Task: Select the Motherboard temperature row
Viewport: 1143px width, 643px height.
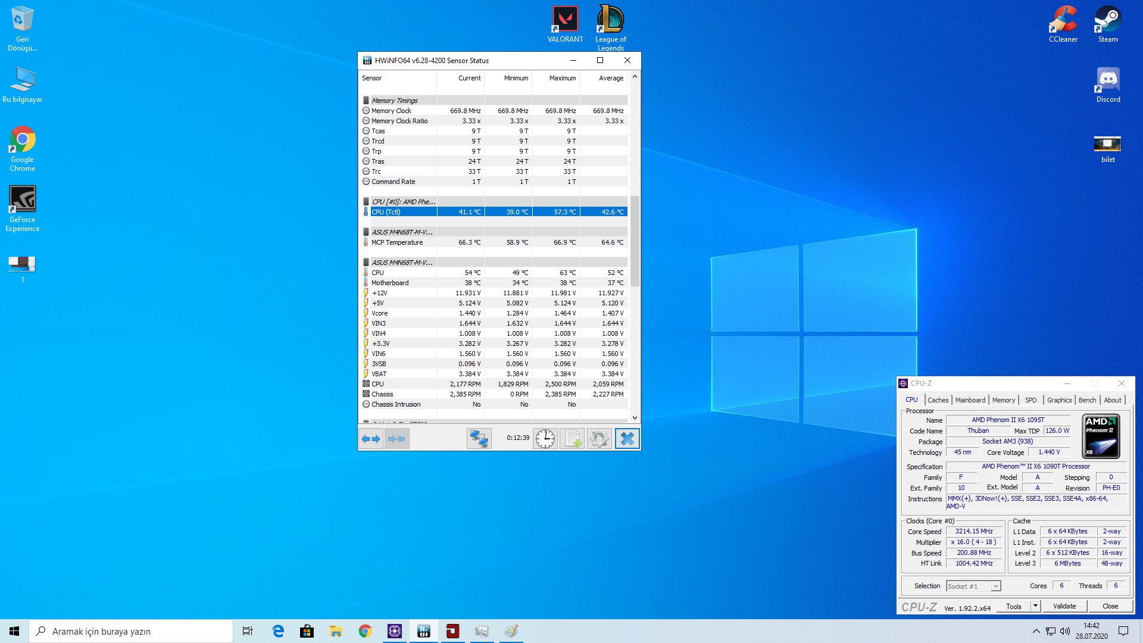Action: (x=494, y=283)
